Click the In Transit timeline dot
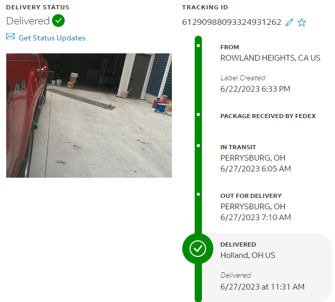Viewport: 335px width, 302px height. point(198,146)
